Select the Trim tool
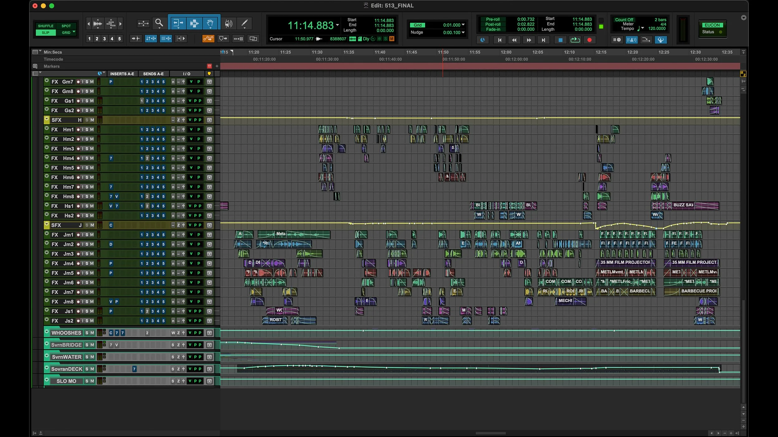This screenshot has width=778, height=437. pyautogui.click(x=178, y=23)
